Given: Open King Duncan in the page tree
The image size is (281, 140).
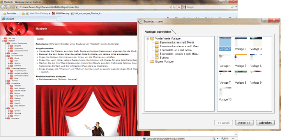Looking at the screenshot, I should pos(19,96).
